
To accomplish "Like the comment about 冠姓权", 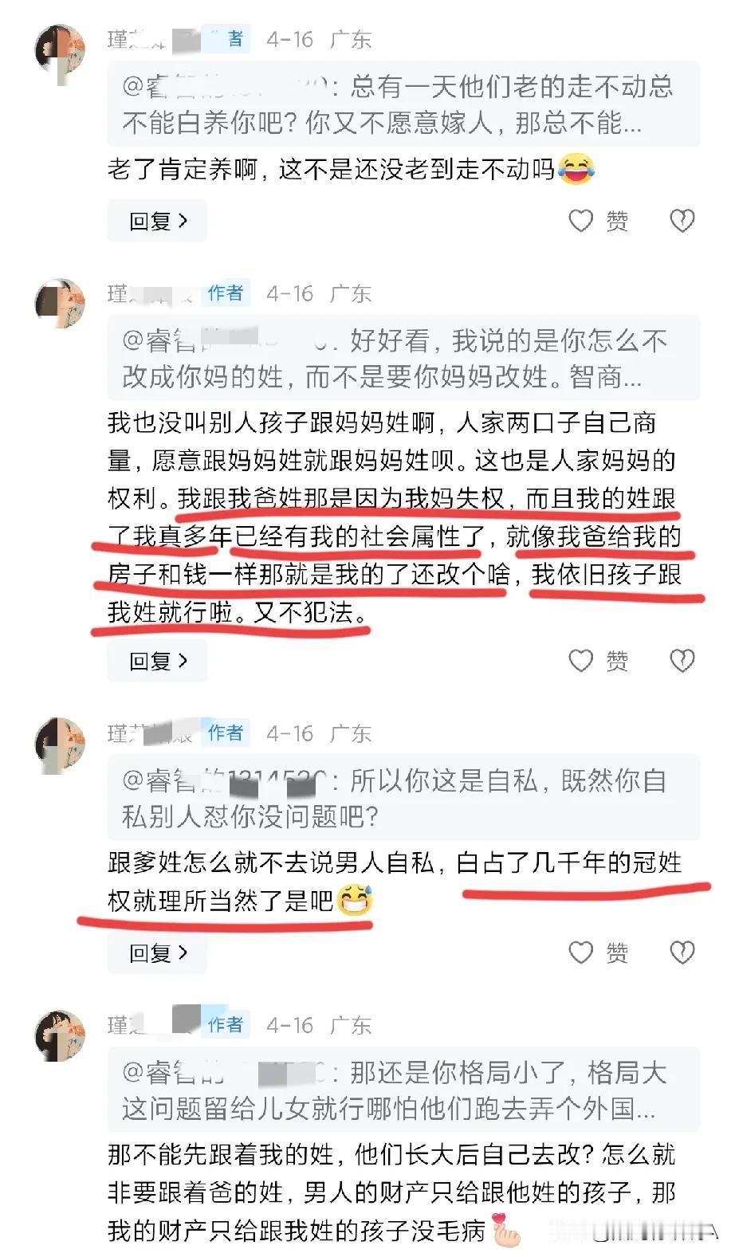I will point(580,952).
